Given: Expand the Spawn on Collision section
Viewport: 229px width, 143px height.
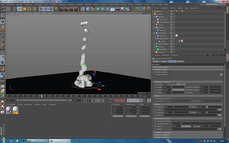Looking at the screenshot, I should (x=188, y=137).
